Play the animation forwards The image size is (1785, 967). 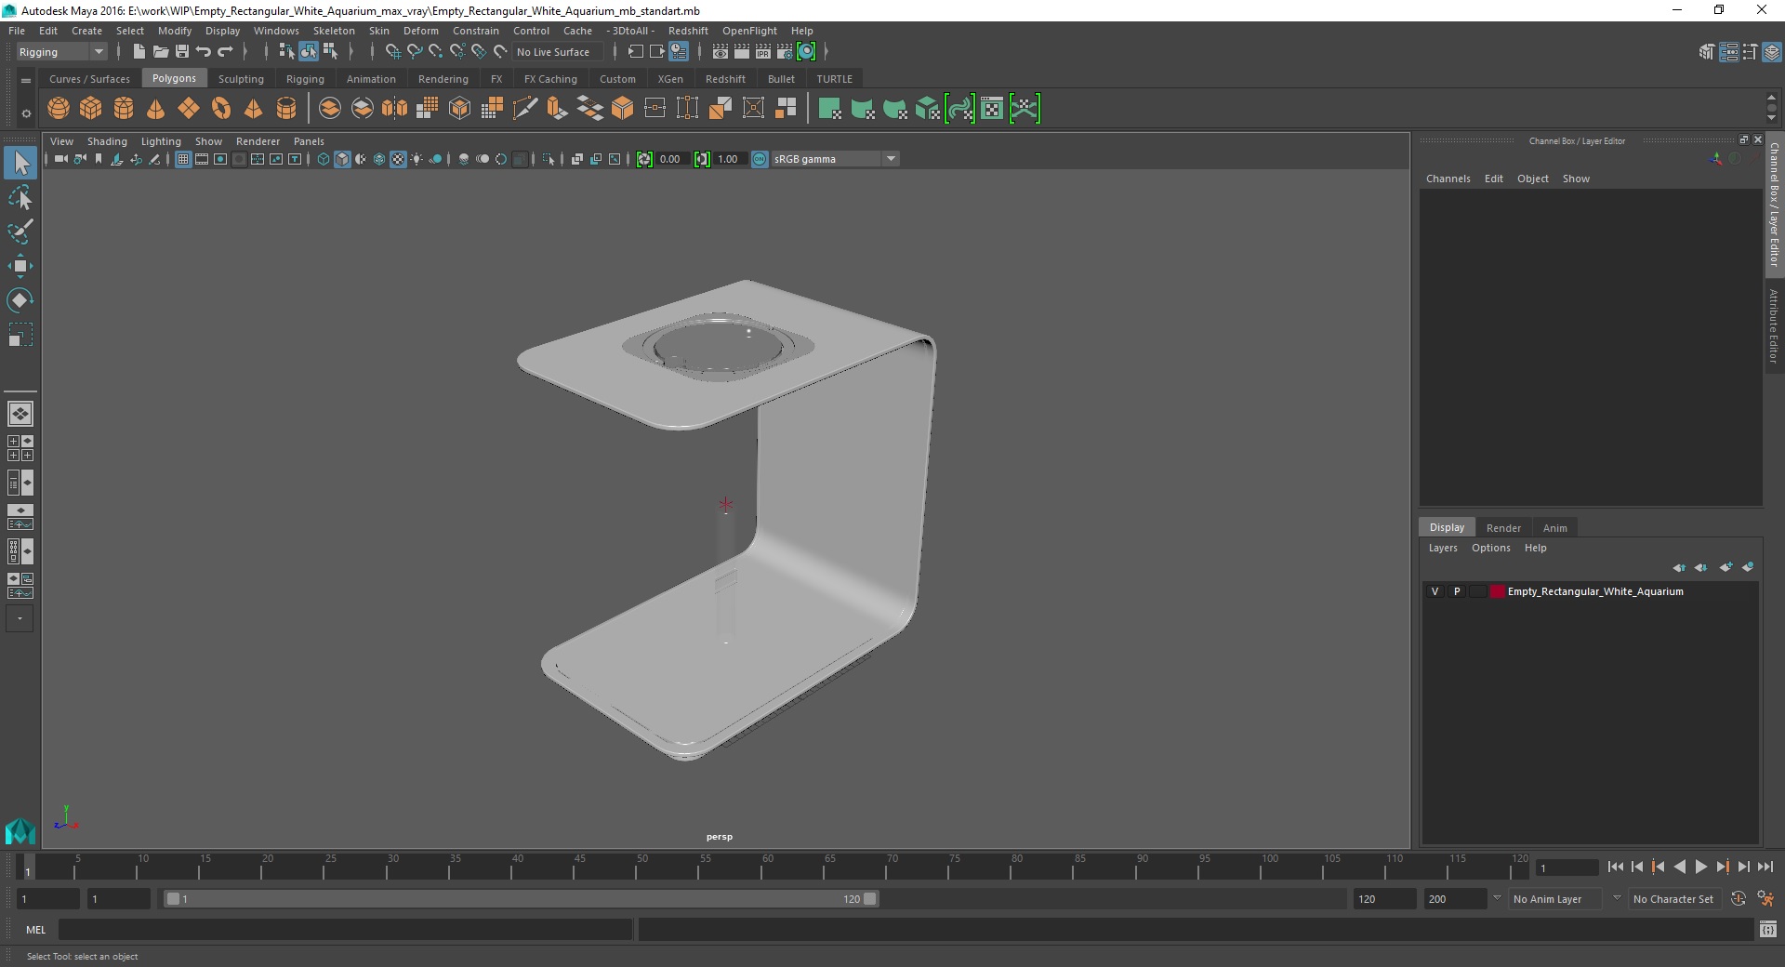(x=1700, y=867)
